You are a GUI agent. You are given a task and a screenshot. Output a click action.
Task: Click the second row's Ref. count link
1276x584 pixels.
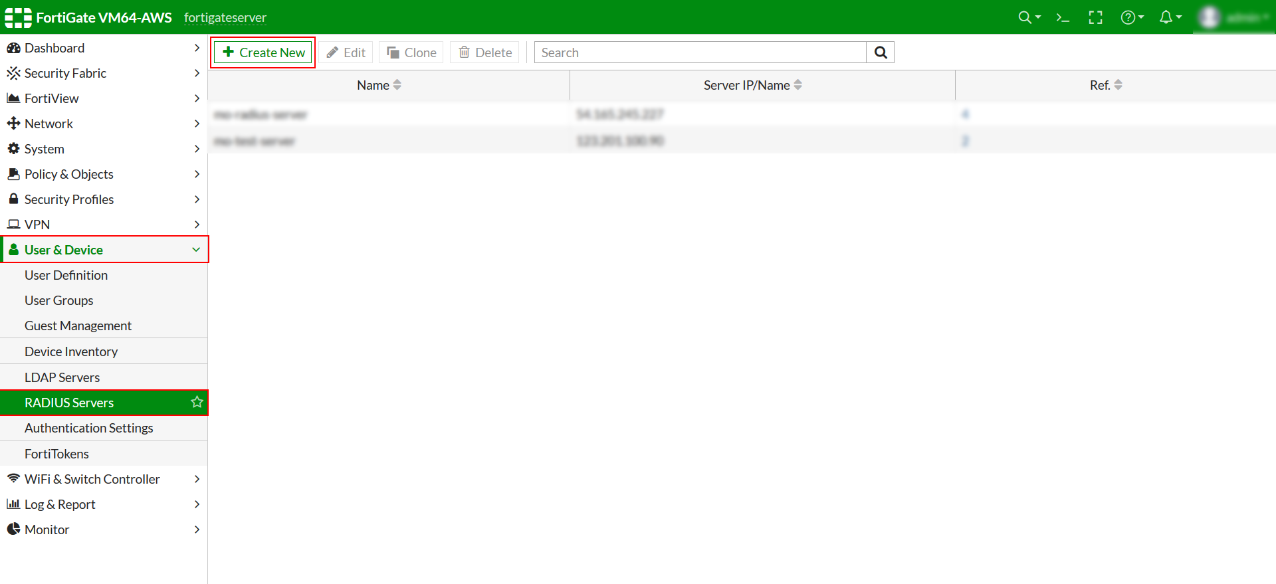point(965,140)
